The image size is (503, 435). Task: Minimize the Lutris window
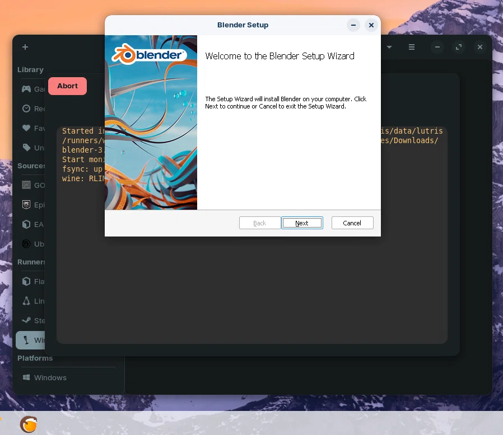point(437,47)
